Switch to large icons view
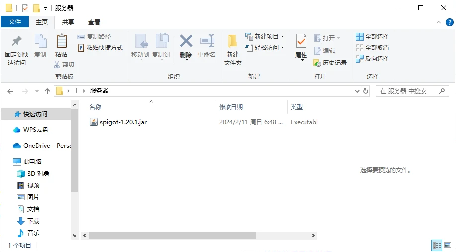The width and height of the screenshot is (456, 252). tap(448, 246)
